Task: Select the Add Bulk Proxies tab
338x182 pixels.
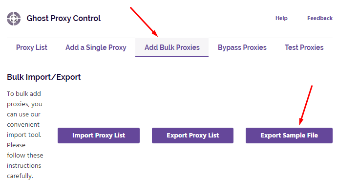Action: point(172,47)
